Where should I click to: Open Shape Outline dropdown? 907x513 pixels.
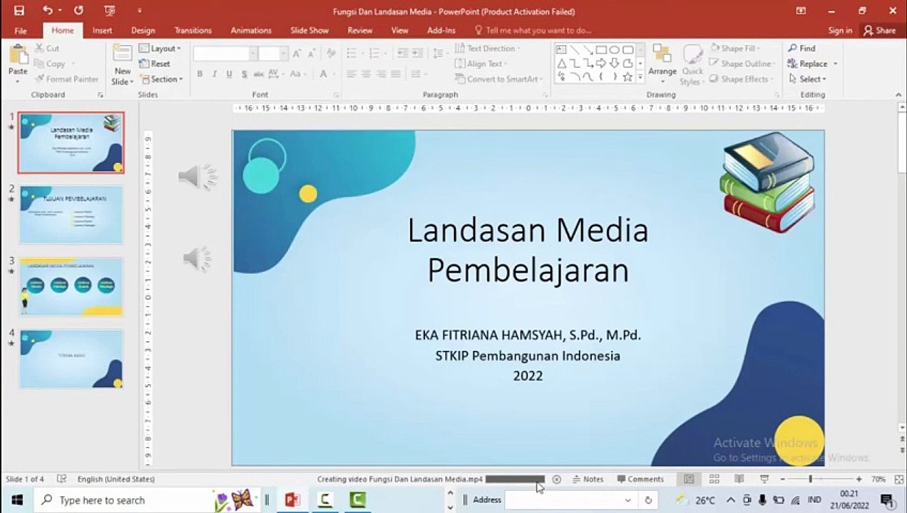pyautogui.click(x=741, y=63)
